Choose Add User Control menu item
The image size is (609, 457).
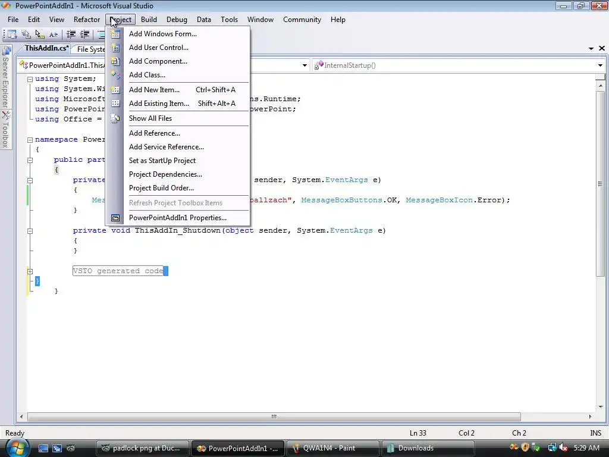tap(177, 48)
